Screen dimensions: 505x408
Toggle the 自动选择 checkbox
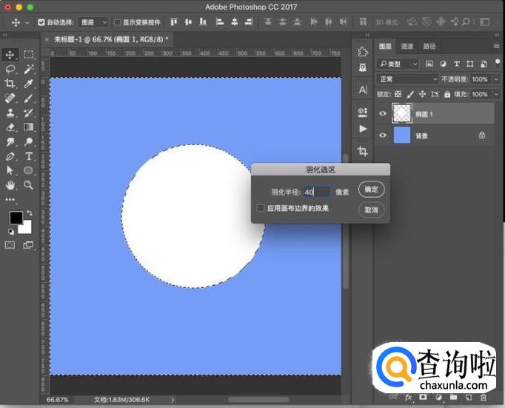pos(41,23)
